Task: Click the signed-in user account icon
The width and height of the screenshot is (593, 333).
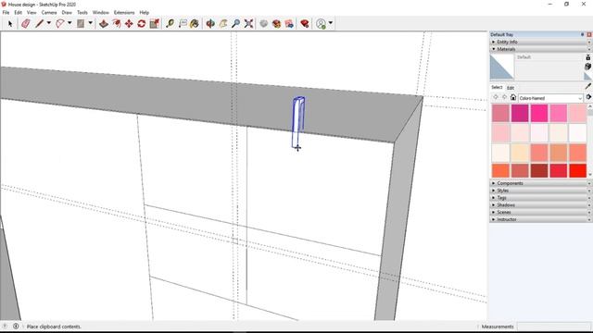Action: (x=321, y=23)
